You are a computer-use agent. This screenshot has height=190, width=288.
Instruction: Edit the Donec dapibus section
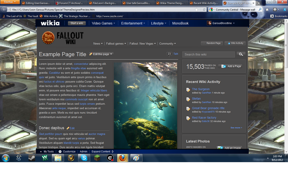coord(71,128)
